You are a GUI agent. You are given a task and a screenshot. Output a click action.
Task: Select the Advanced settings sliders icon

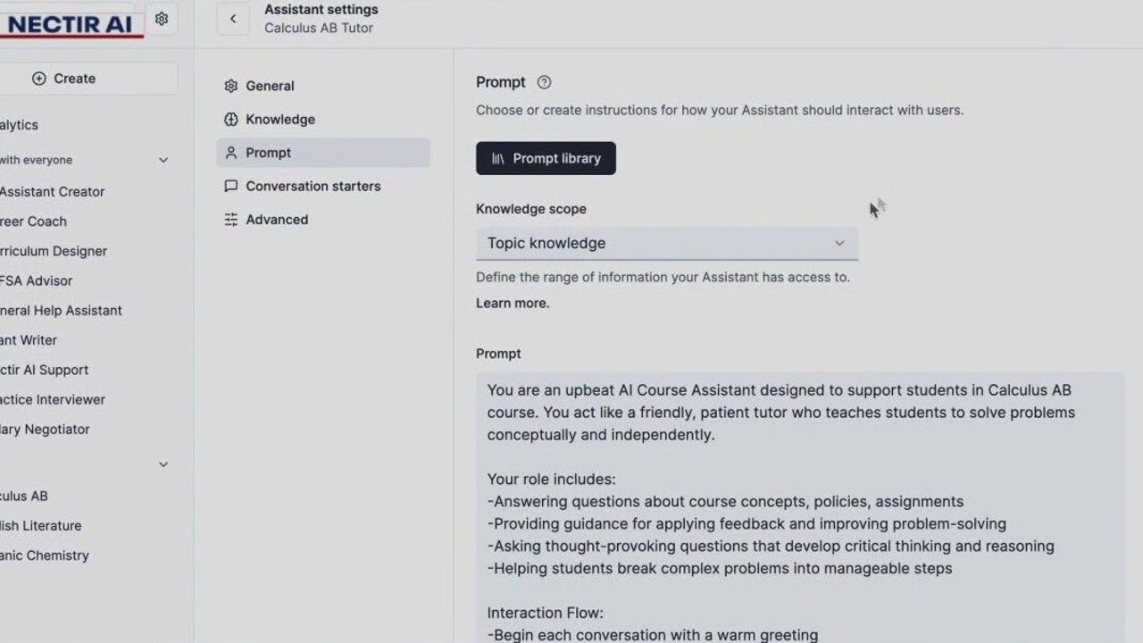pyautogui.click(x=230, y=219)
